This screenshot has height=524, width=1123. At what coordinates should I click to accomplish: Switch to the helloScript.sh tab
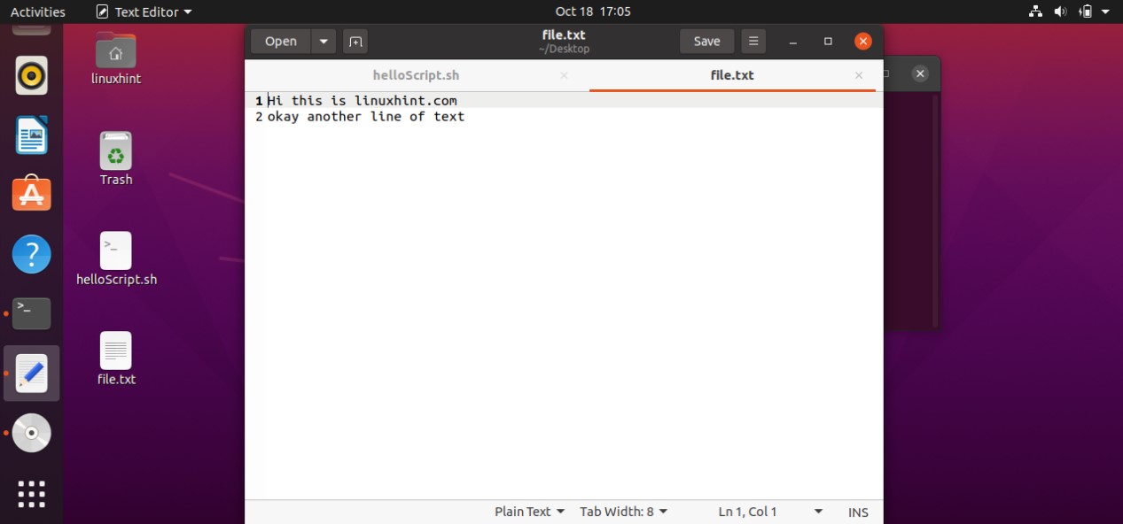416,75
